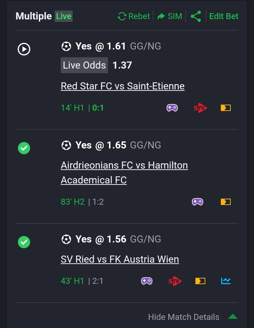254x328 pixels.
Task: Collapse using the green up arrow
Action: tap(233, 316)
